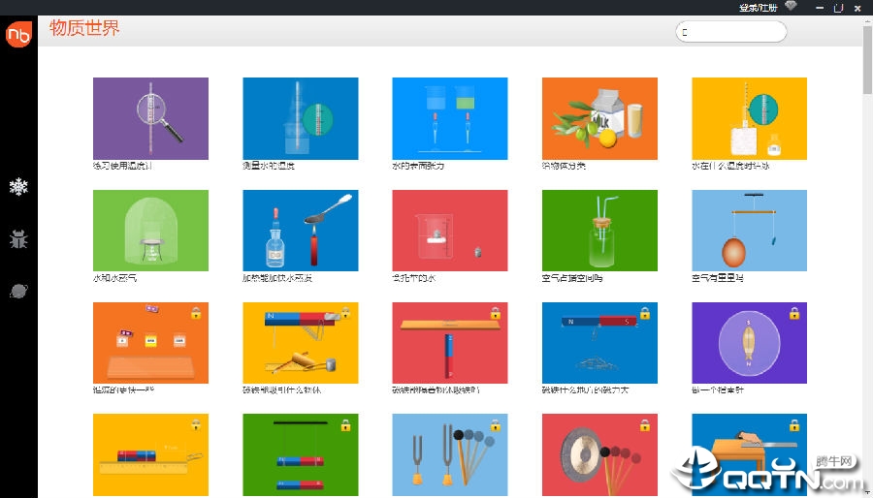Click the orange nb logo icon
The height and width of the screenshot is (498, 873).
18,35
